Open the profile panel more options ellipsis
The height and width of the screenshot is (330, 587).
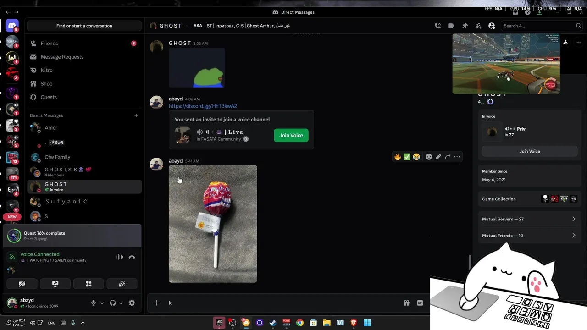tap(579, 43)
